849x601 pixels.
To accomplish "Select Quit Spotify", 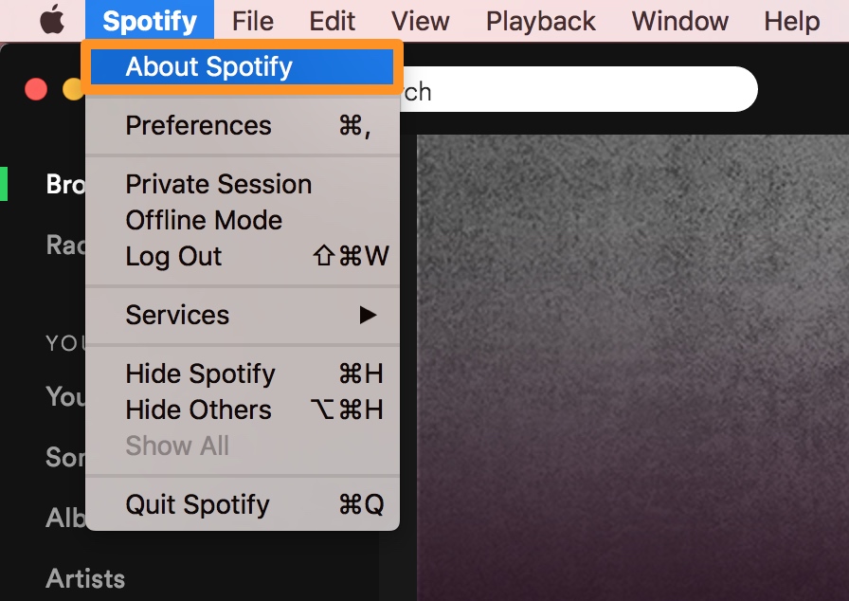I will pyautogui.click(x=243, y=504).
